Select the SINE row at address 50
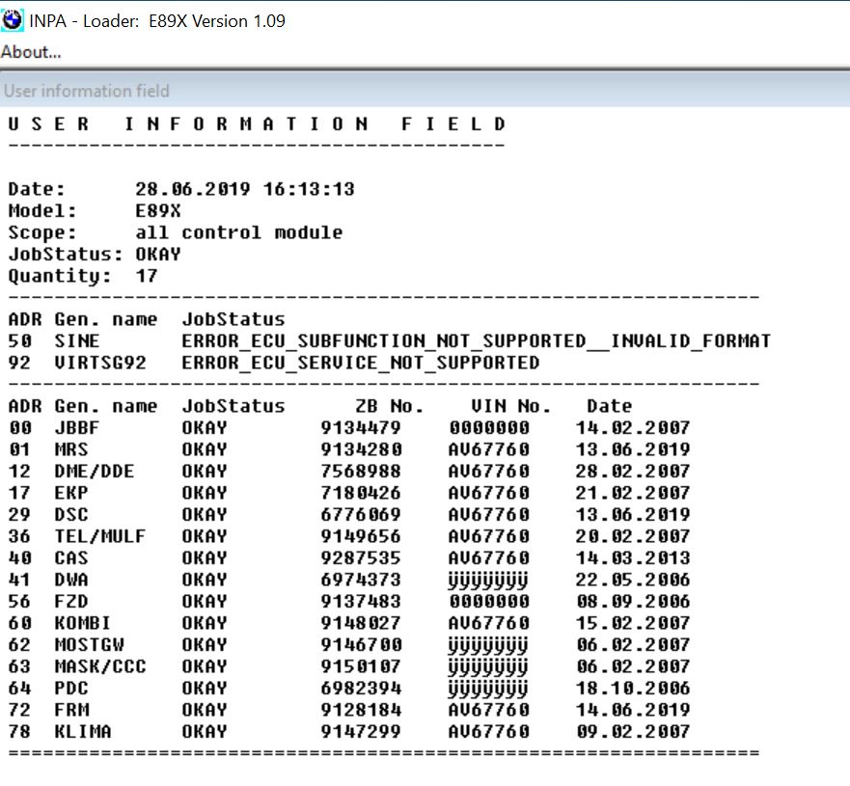 (389, 341)
